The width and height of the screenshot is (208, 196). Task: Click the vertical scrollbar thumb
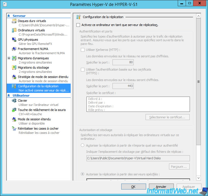click(198, 82)
